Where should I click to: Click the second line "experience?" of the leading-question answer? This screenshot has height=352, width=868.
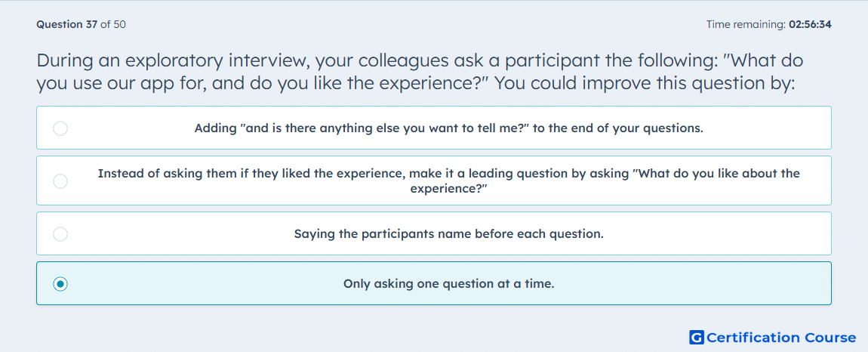point(448,189)
